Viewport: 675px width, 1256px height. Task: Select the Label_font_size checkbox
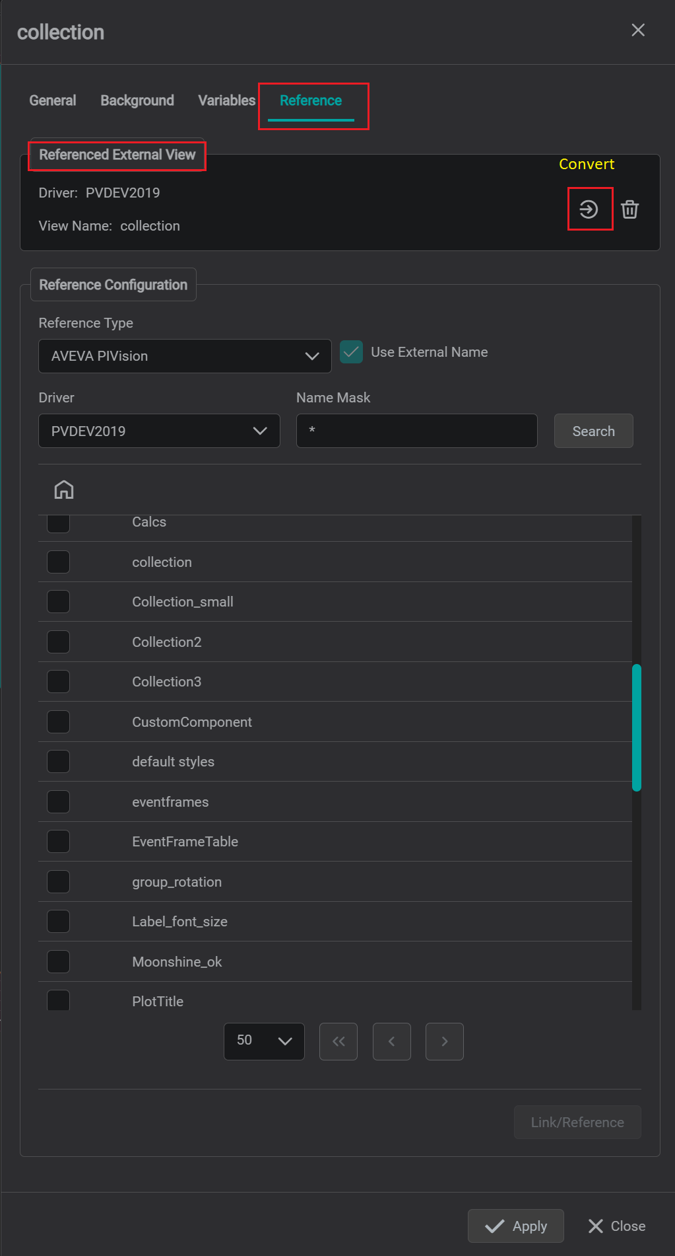point(59,922)
